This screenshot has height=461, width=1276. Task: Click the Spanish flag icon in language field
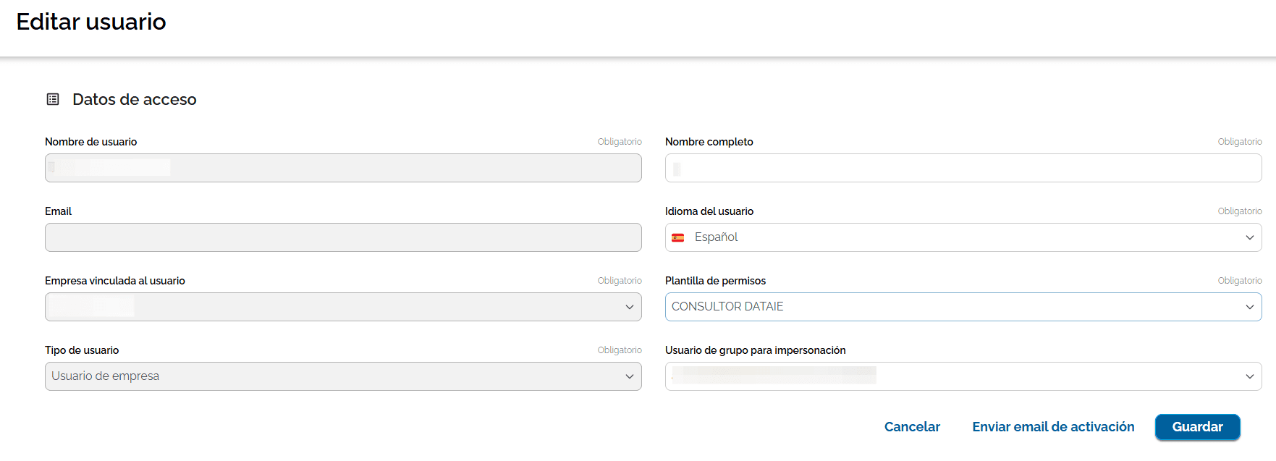[x=678, y=237]
